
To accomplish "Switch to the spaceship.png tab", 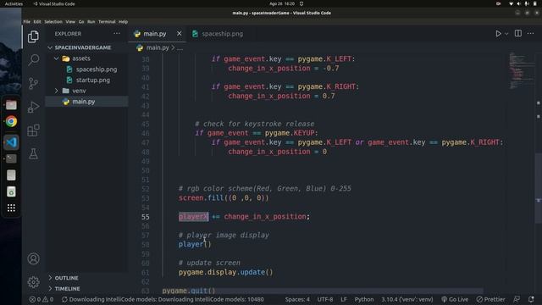I will (222, 34).
